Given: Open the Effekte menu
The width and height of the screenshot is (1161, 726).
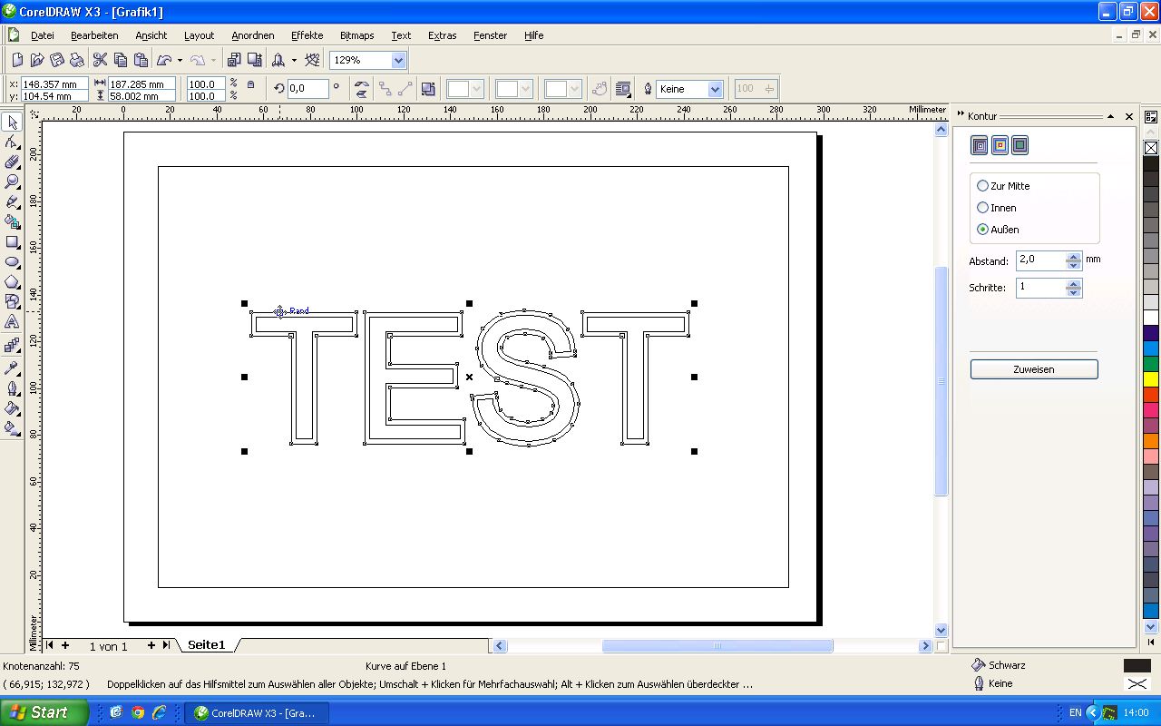Looking at the screenshot, I should (x=307, y=35).
